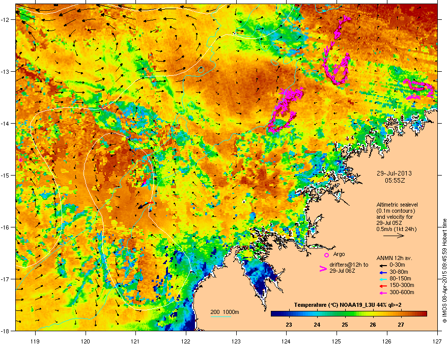Screen dimensions: 448x346
Task: Click the '(0.1m contours)' text line
Action: pos(396,211)
